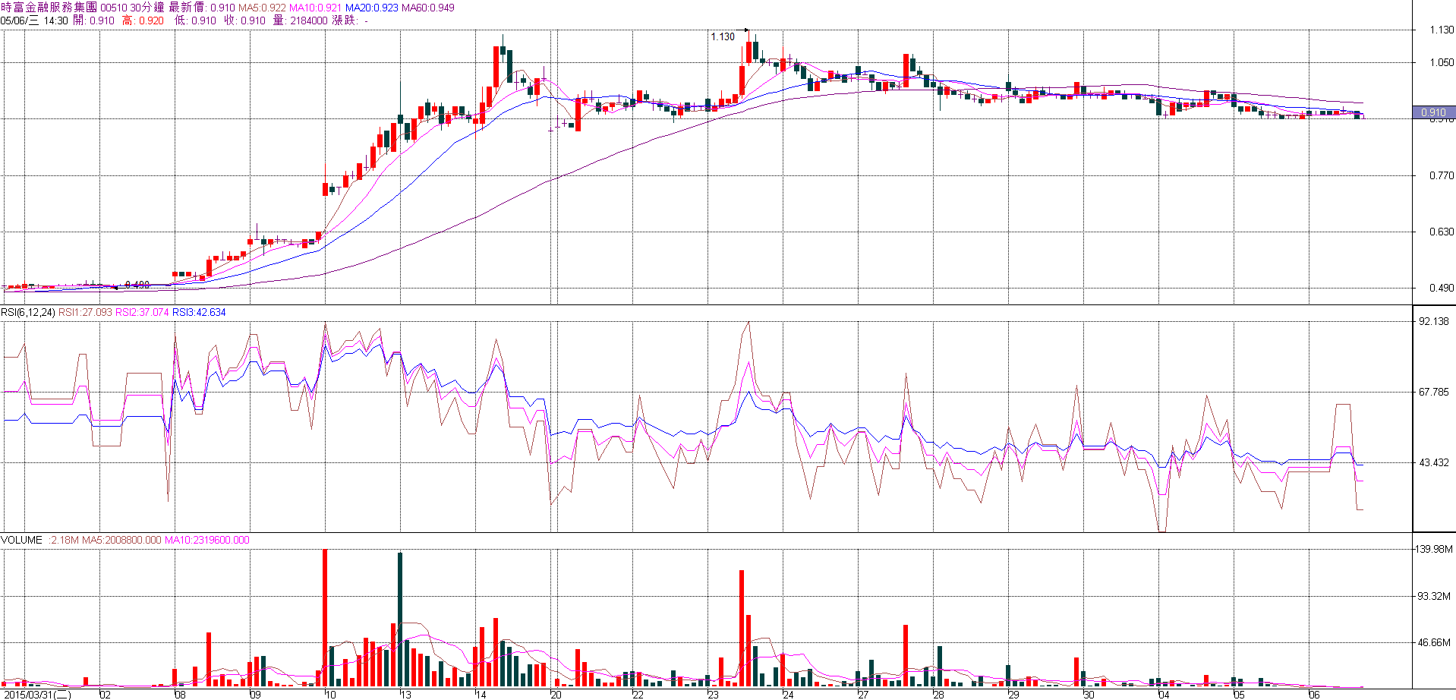The image size is (1456, 700).
Task: Click the 1.130 peak price annotation
Action: click(x=722, y=36)
